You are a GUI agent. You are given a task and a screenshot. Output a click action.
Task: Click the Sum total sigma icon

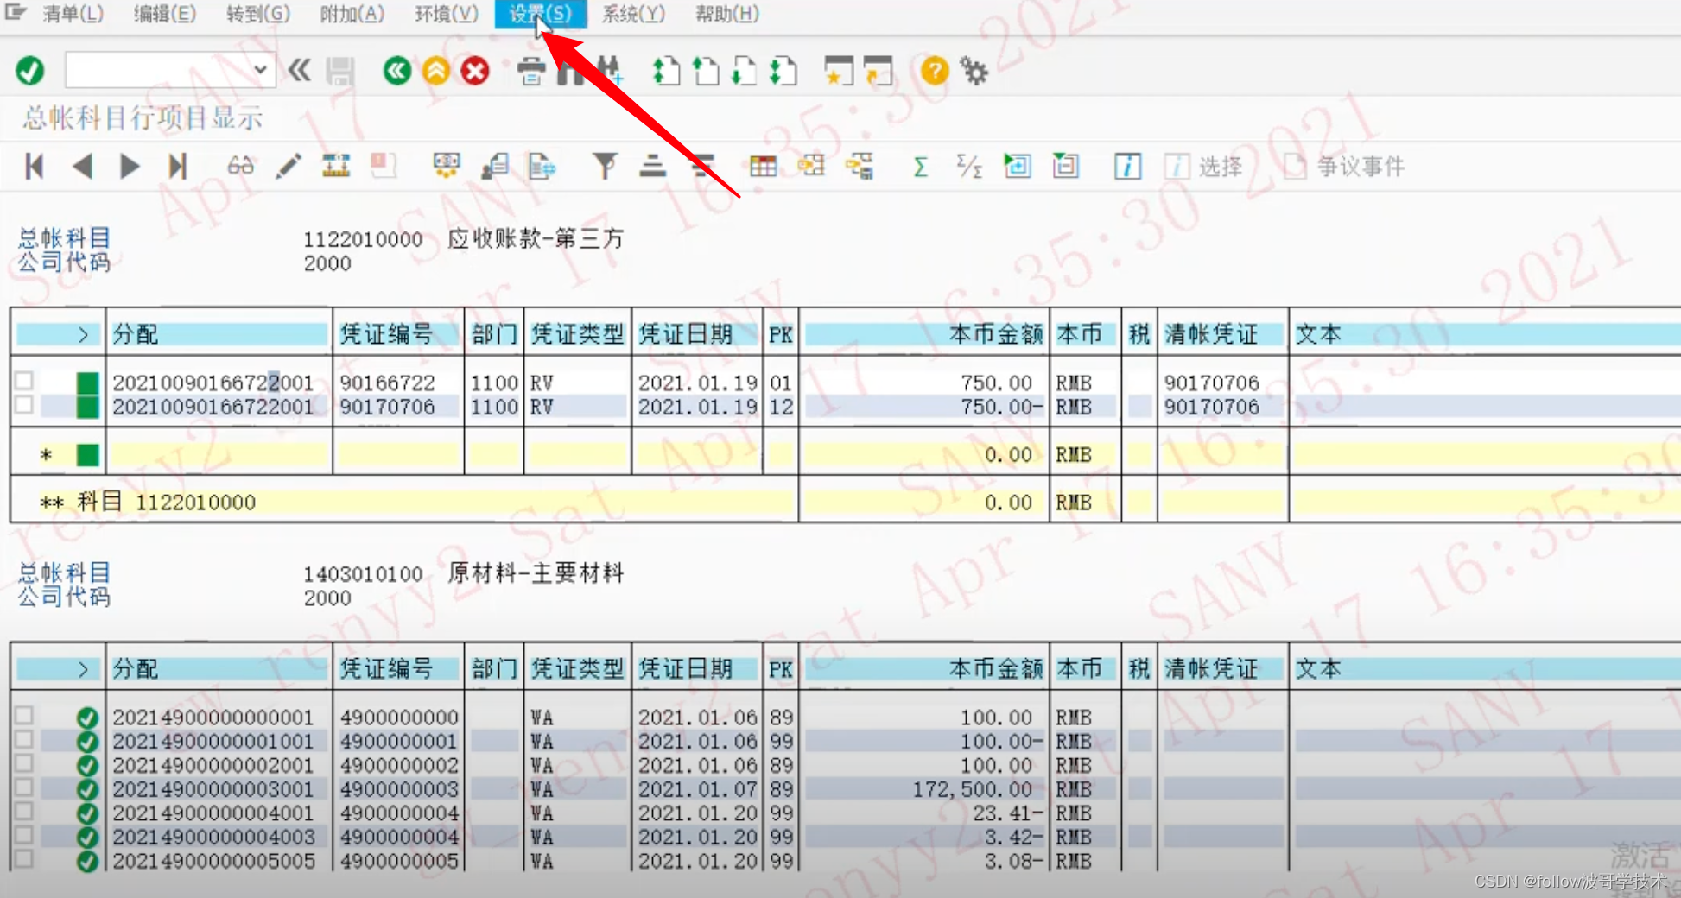click(x=921, y=166)
